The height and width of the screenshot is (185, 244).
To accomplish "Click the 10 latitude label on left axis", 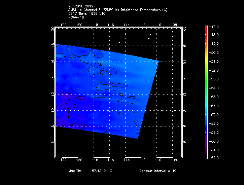I will 52,110.
